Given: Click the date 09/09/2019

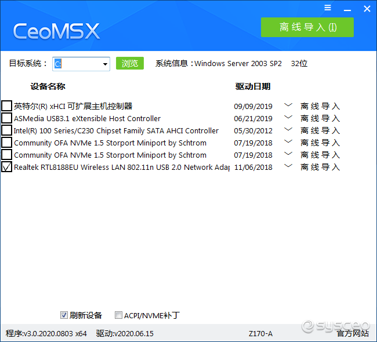Looking at the screenshot, I should pyautogui.click(x=253, y=107).
